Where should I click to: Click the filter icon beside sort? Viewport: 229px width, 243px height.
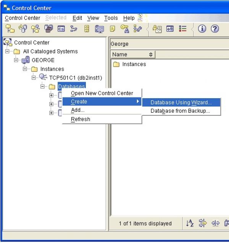tap(203, 223)
